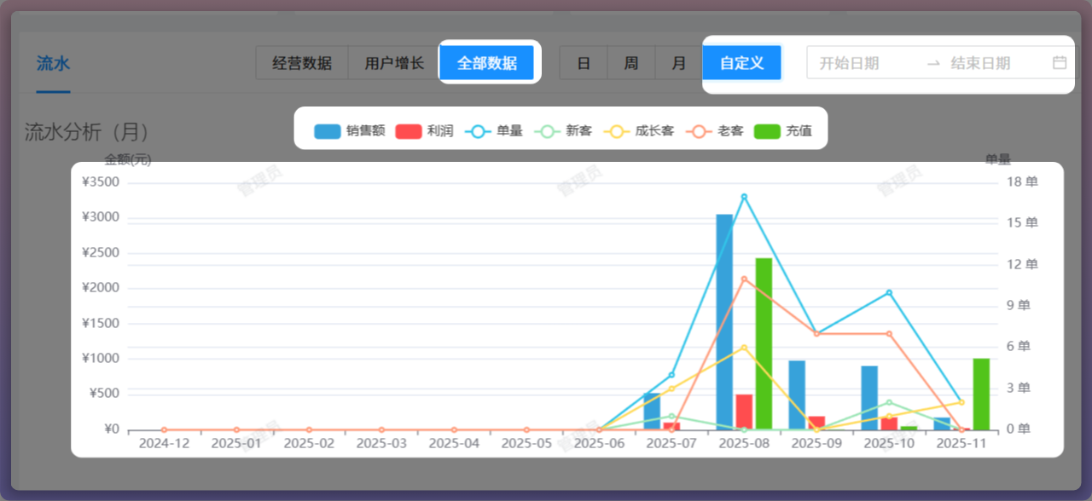The image size is (1092, 501).
Task: Click the 开始日期 input field
Action: pyautogui.click(x=862, y=63)
